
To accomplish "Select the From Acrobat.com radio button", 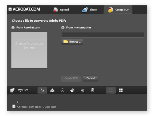I will [13, 28].
